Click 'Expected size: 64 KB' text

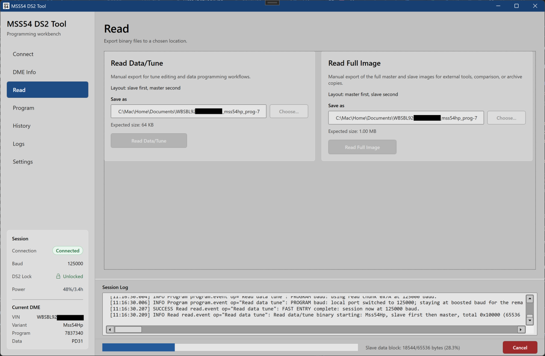coord(132,125)
